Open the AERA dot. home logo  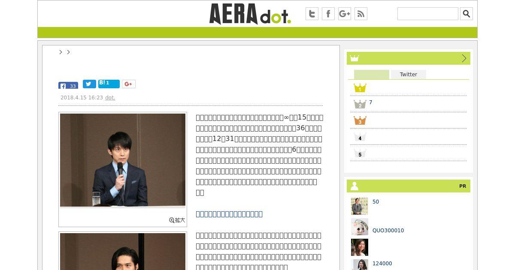coord(250,14)
